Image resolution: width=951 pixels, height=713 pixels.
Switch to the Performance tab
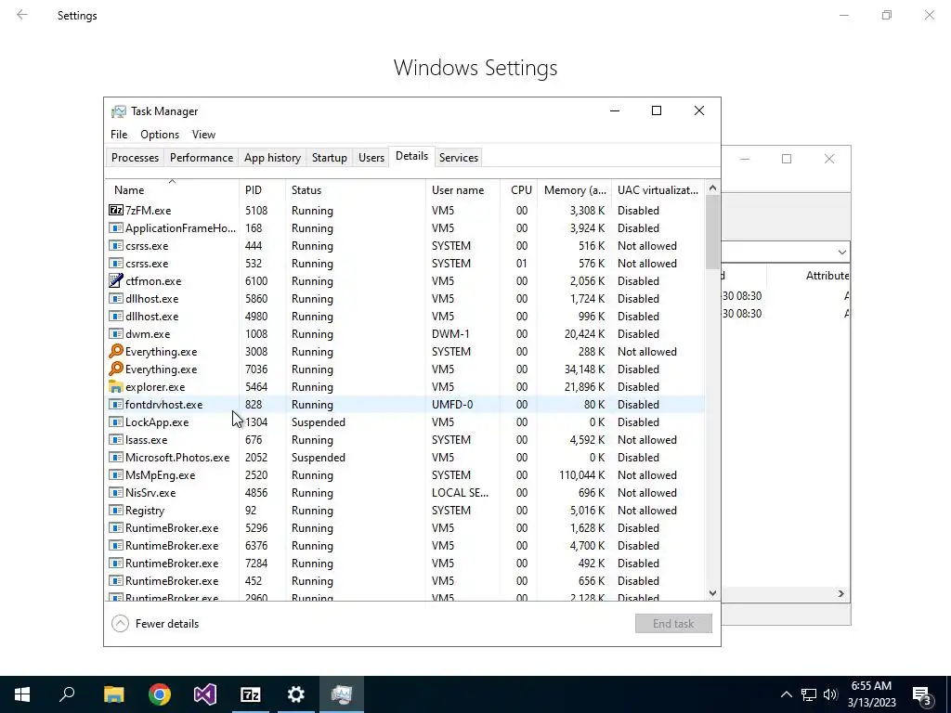[x=202, y=158]
